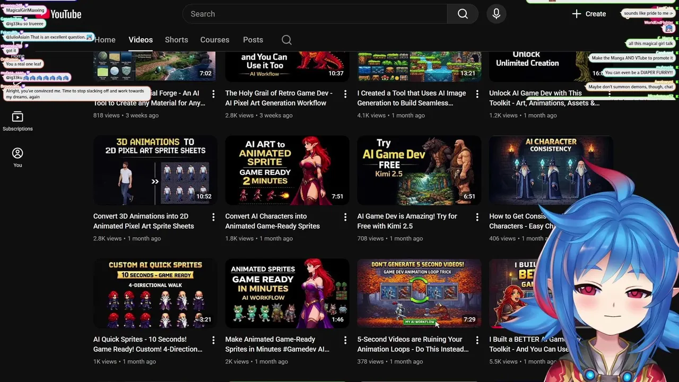Screen dimensions: 679x382
Task: Open the AI Art to Animated Sprite thumbnail
Action: tap(287, 170)
